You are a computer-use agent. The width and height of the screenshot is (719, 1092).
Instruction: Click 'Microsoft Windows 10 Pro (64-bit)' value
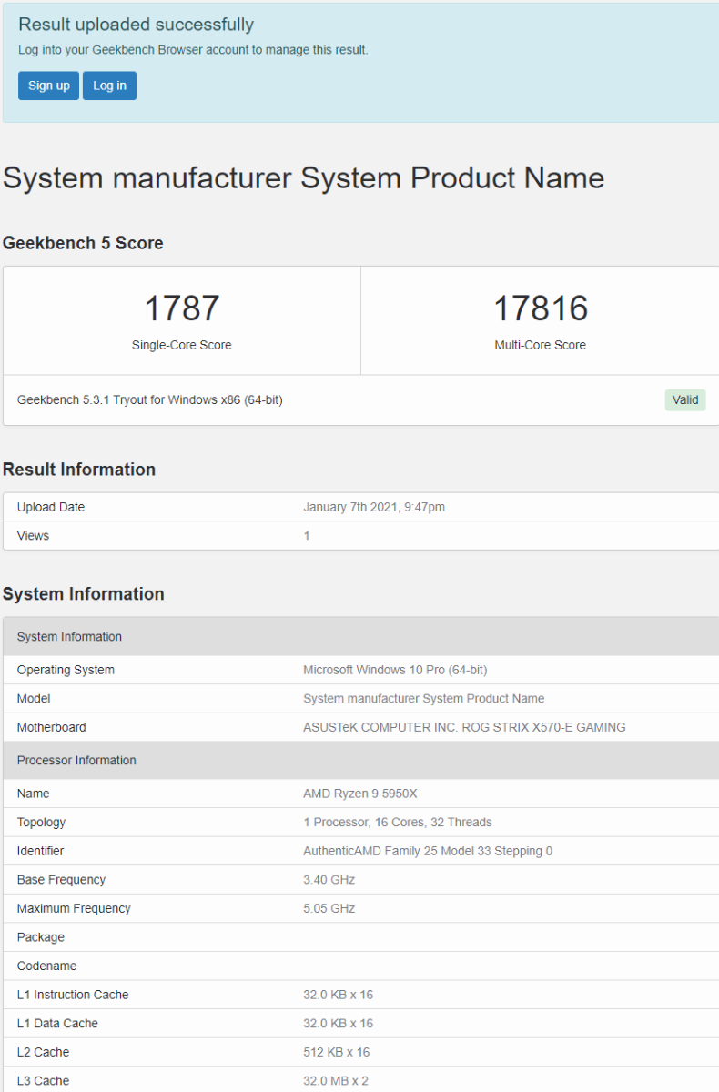click(x=395, y=670)
